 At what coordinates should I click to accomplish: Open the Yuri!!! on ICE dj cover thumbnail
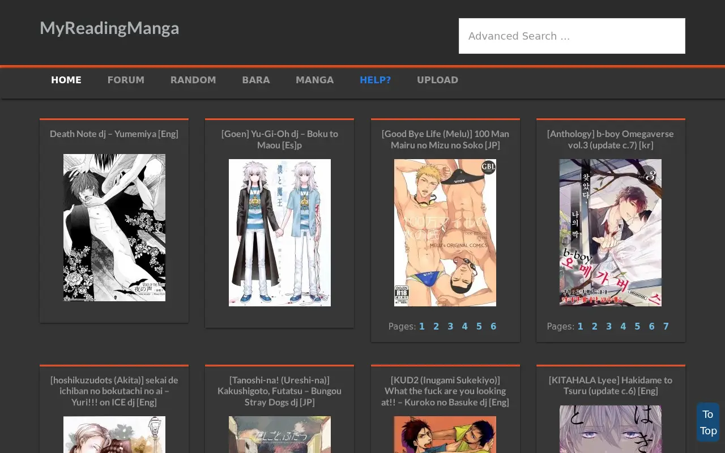pyautogui.click(x=114, y=434)
